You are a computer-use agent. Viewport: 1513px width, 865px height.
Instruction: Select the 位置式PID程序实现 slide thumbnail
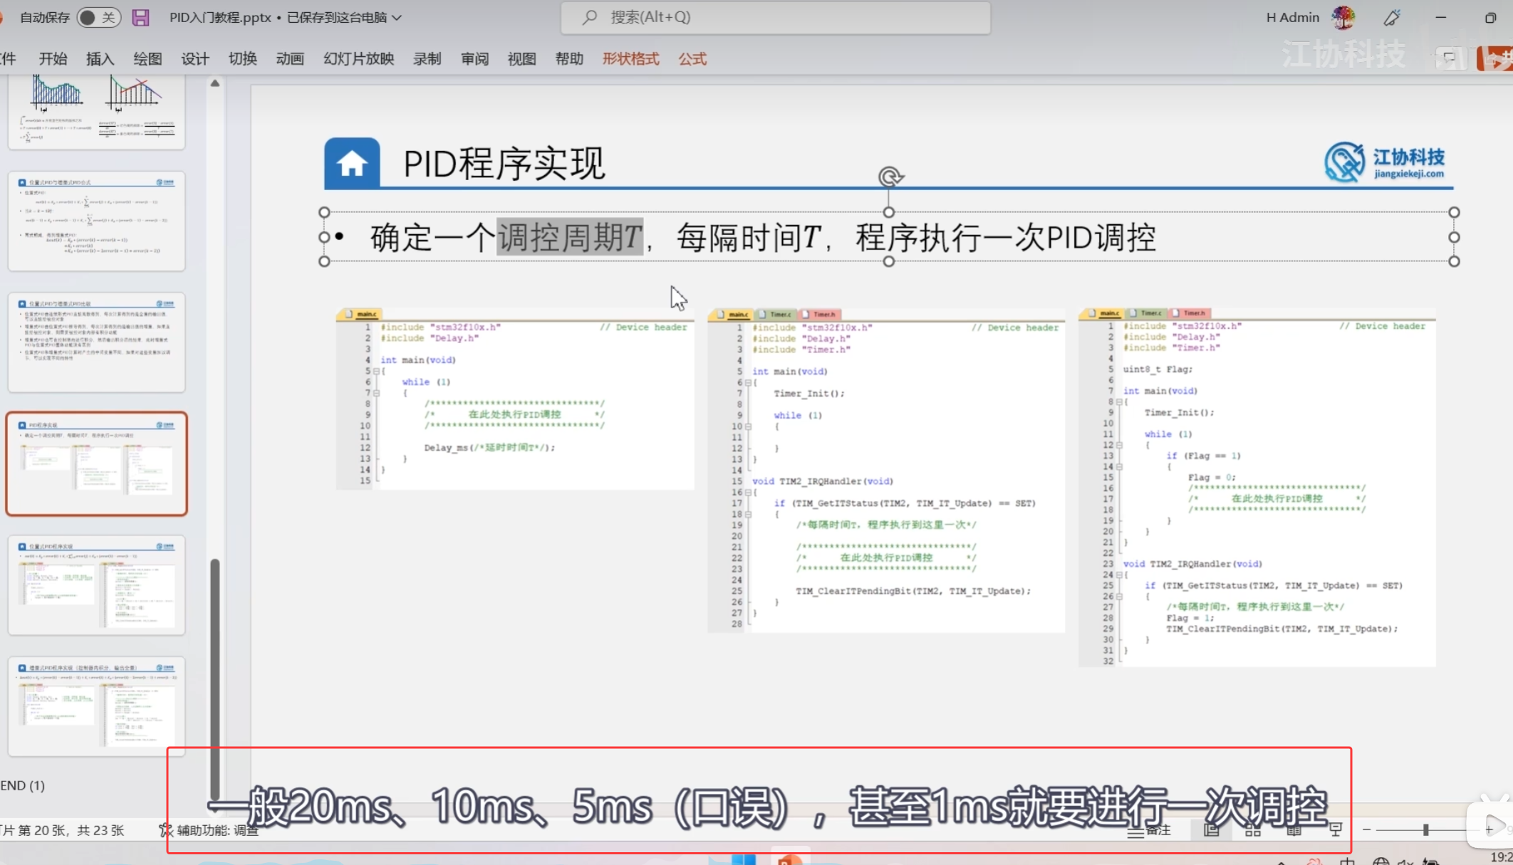(96, 585)
